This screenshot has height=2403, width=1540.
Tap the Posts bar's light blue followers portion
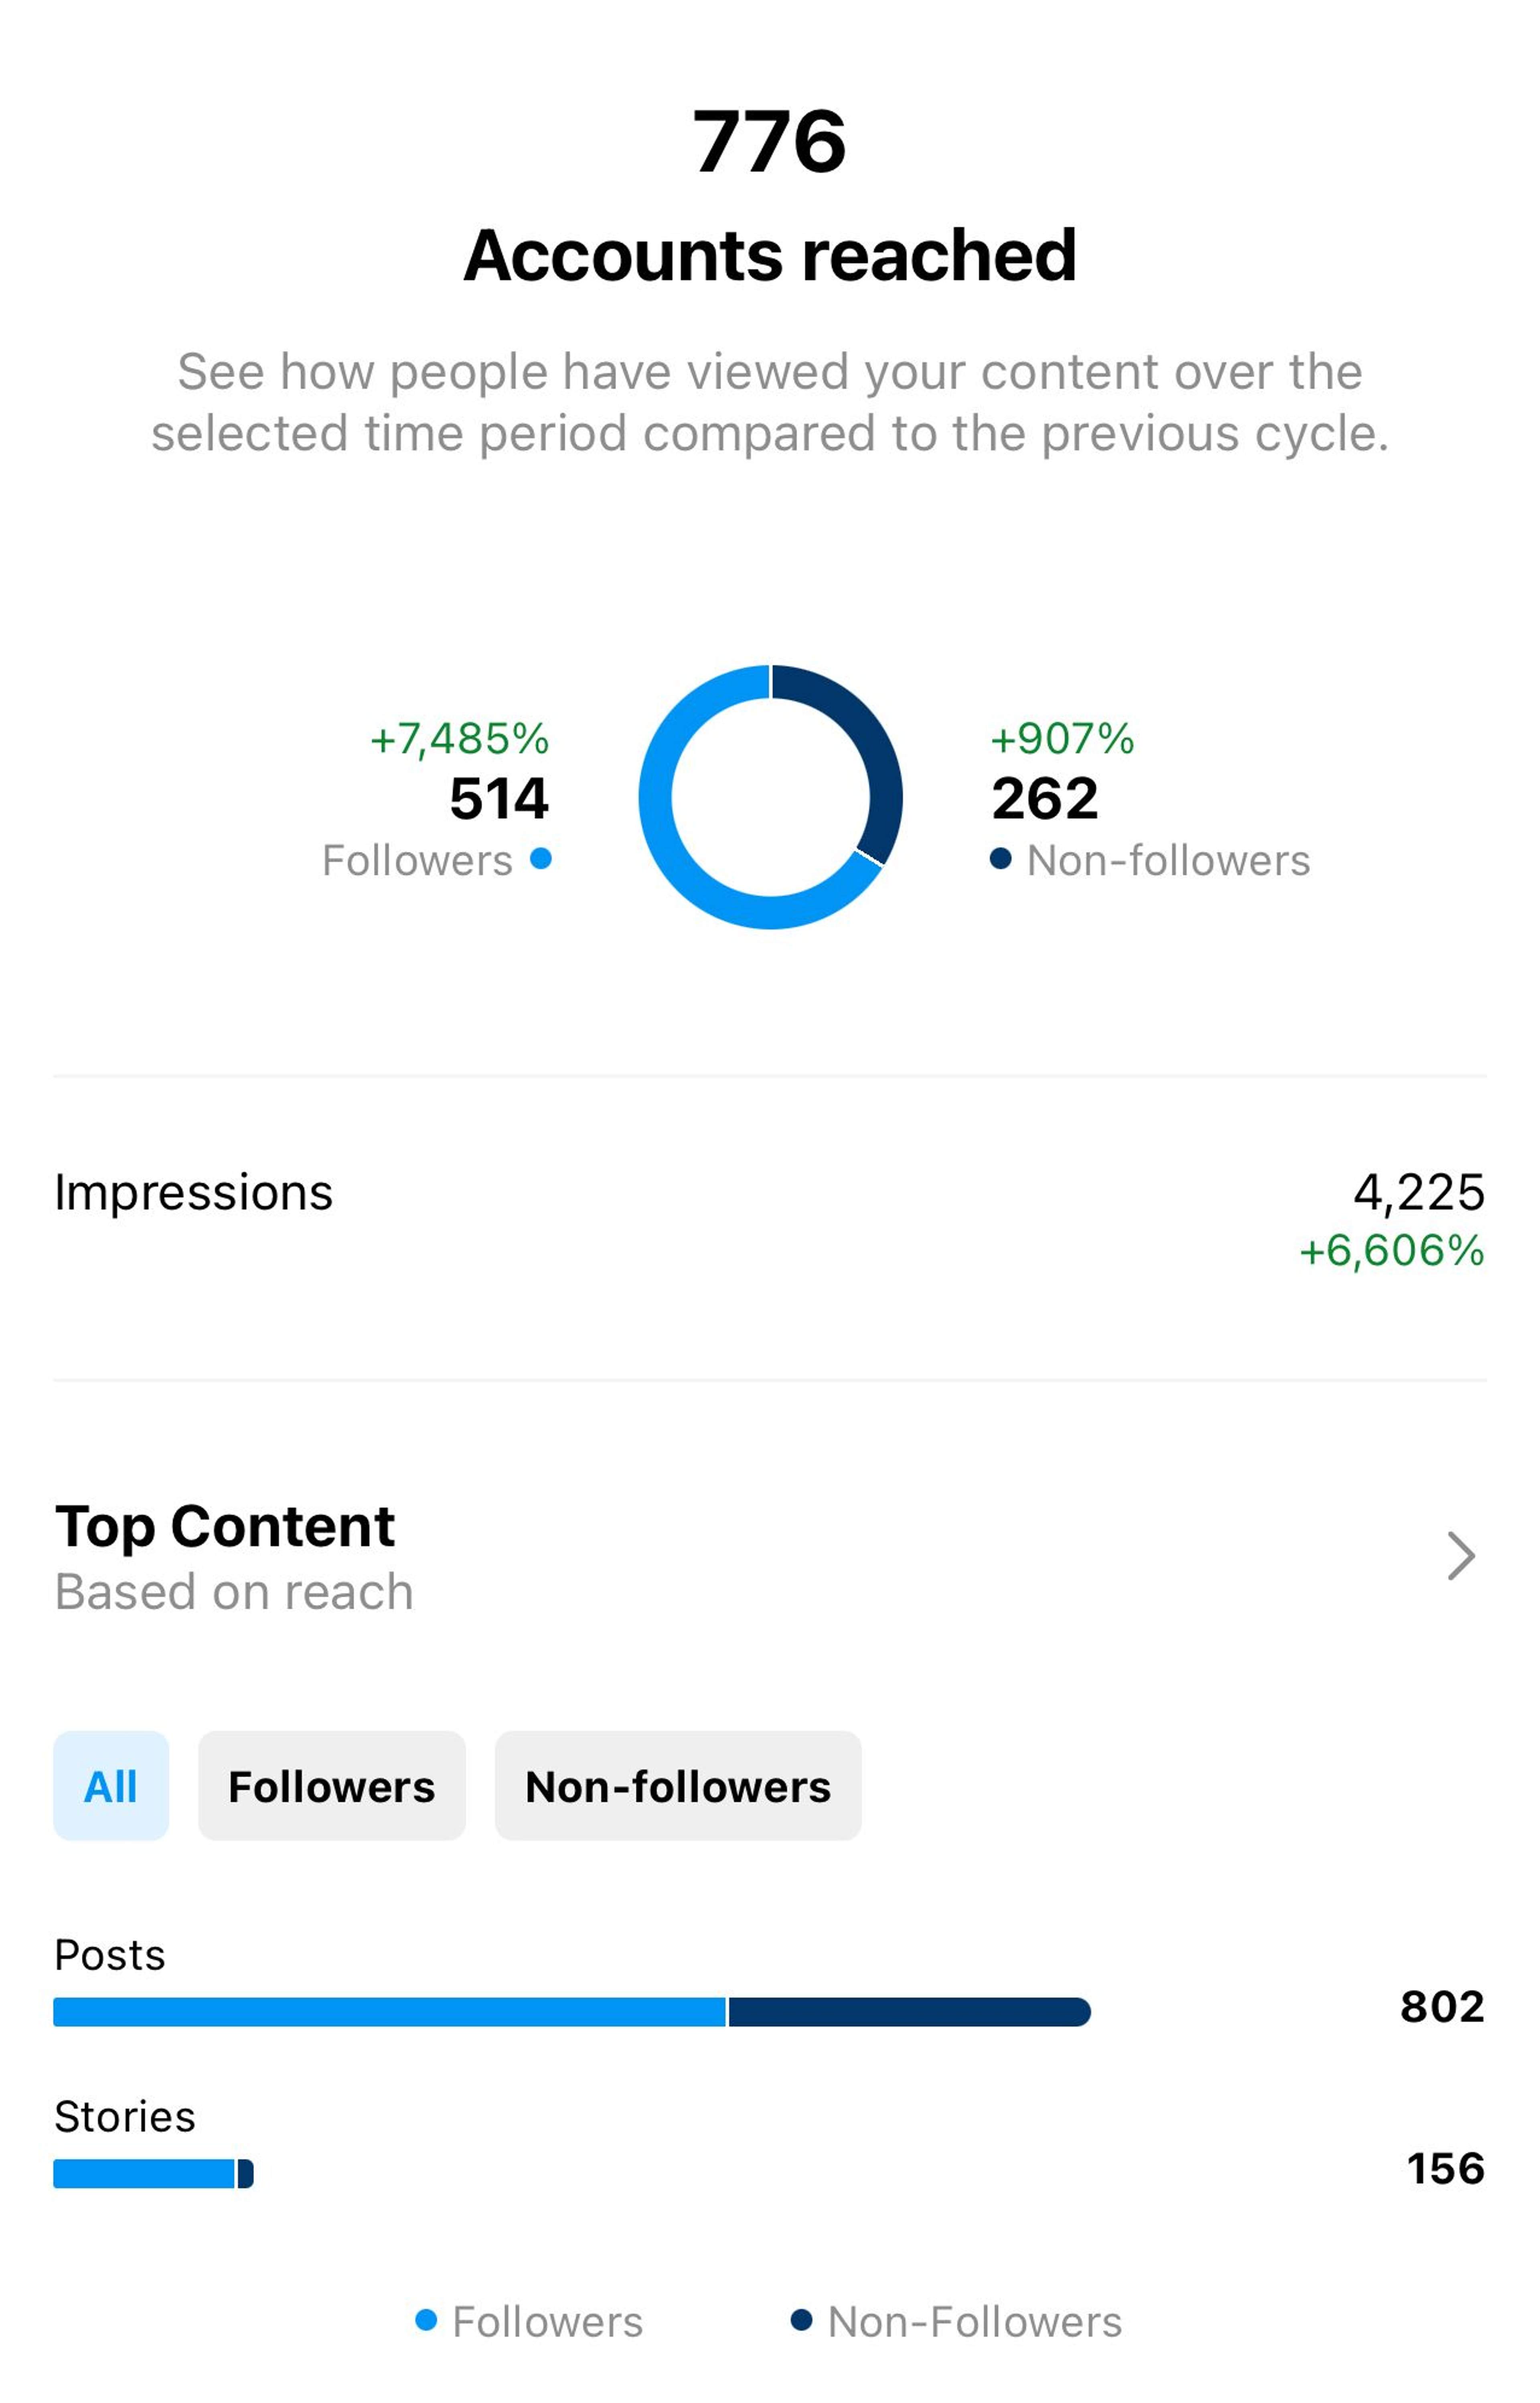389,2012
